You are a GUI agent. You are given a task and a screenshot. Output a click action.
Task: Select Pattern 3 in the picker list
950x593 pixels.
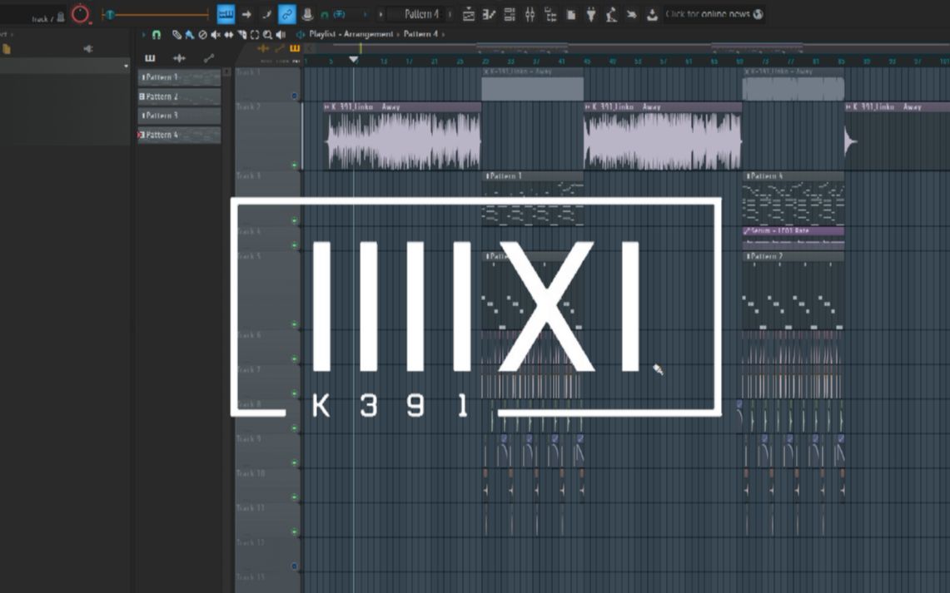(x=179, y=116)
